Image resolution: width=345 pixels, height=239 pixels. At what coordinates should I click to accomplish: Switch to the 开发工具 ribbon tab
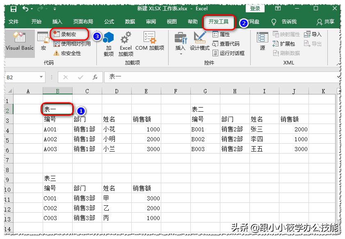[x=219, y=22]
